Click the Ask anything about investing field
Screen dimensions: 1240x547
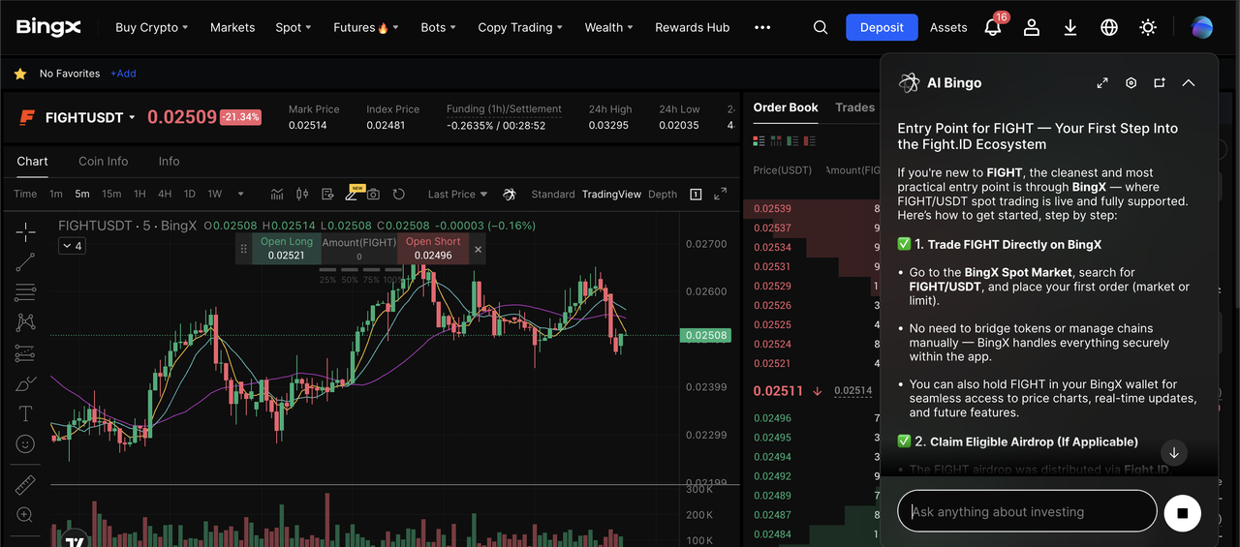(x=1027, y=511)
